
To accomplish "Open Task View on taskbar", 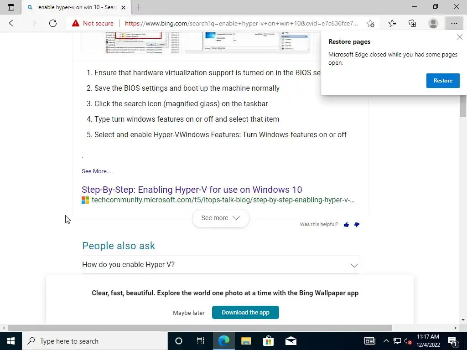I will click(201, 341).
